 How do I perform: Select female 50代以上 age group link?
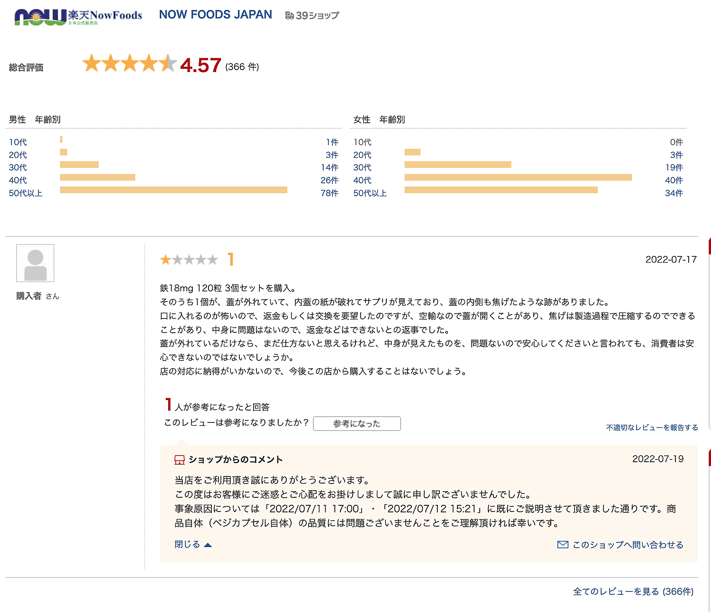tap(370, 193)
